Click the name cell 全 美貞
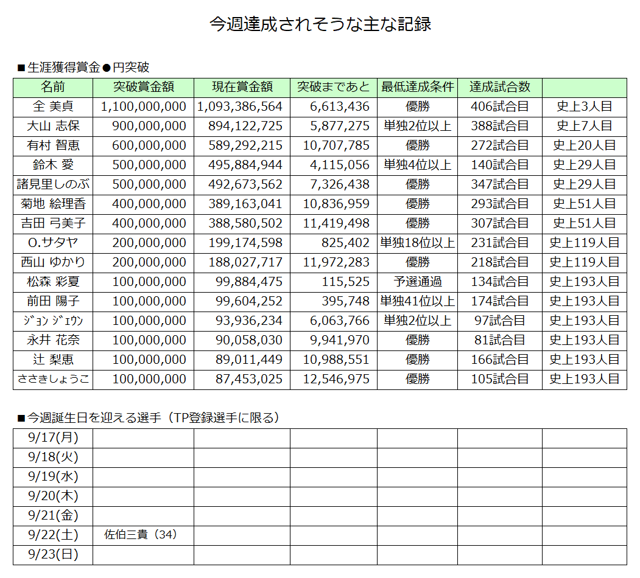Screen dimensions: 640x578 click(53, 106)
